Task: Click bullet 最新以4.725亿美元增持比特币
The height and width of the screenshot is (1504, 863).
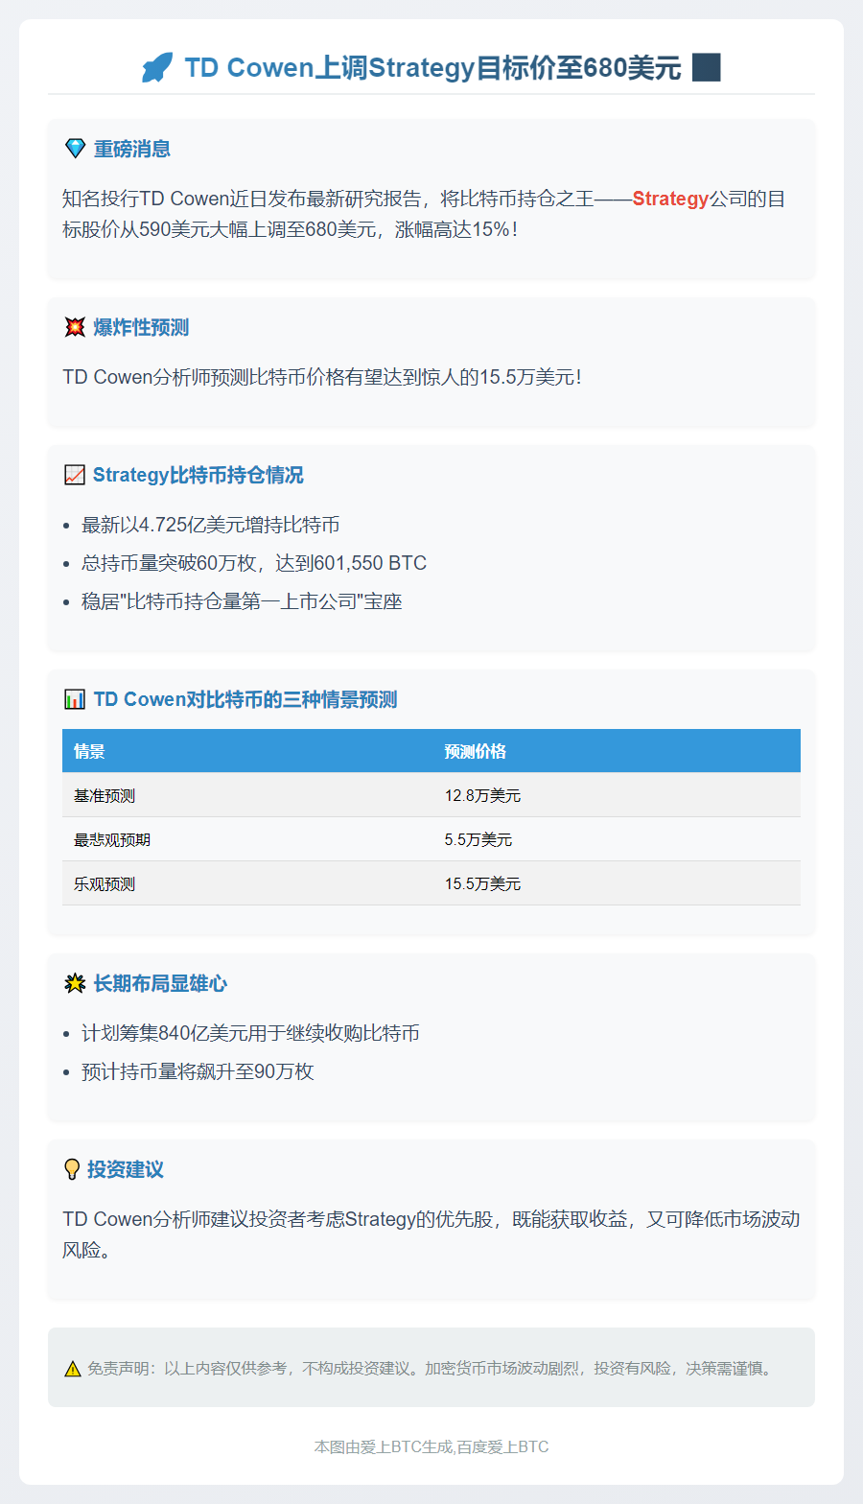Action: pyautogui.click(x=211, y=525)
